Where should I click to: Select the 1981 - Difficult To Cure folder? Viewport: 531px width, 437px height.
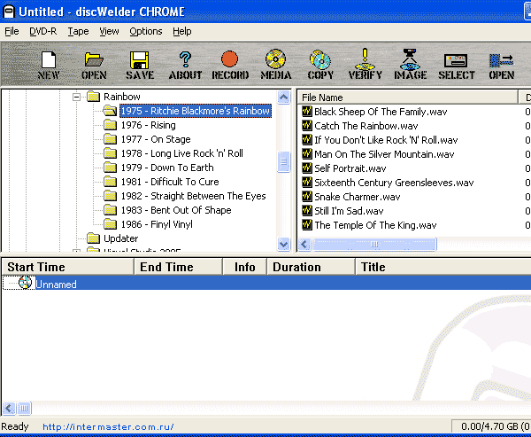(170, 183)
